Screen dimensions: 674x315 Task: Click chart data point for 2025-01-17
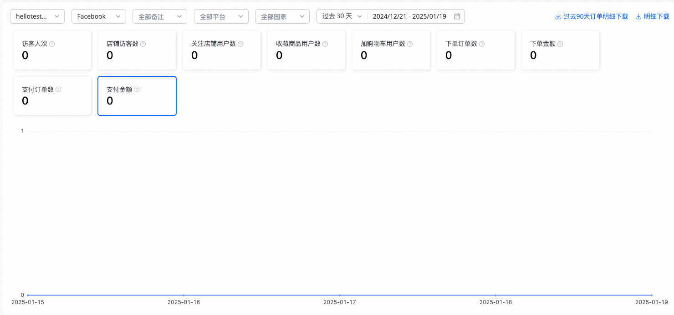(x=340, y=295)
